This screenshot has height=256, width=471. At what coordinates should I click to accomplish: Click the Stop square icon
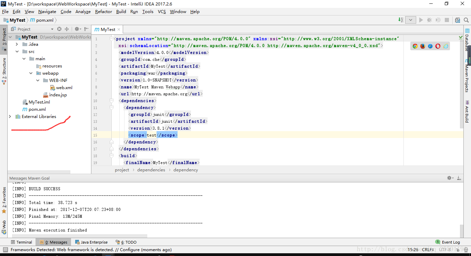point(447,20)
